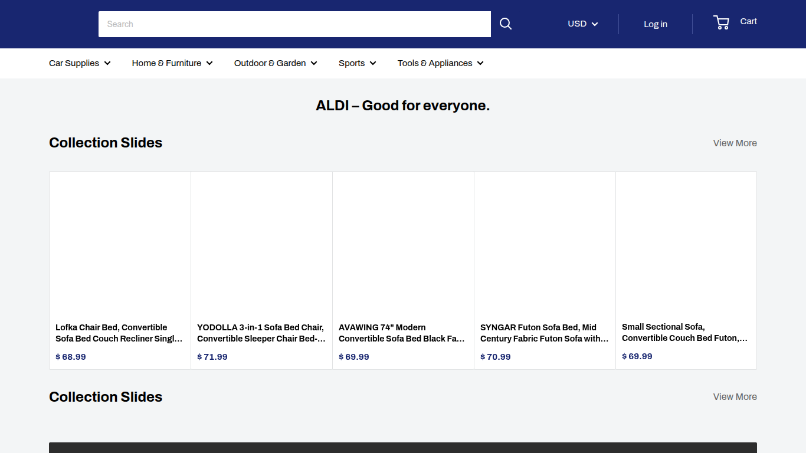This screenshot has width=806, height=453.
Task: Click the AVAWING sofa bed image area
Action: pyautogui.click(x=403, y=245)
